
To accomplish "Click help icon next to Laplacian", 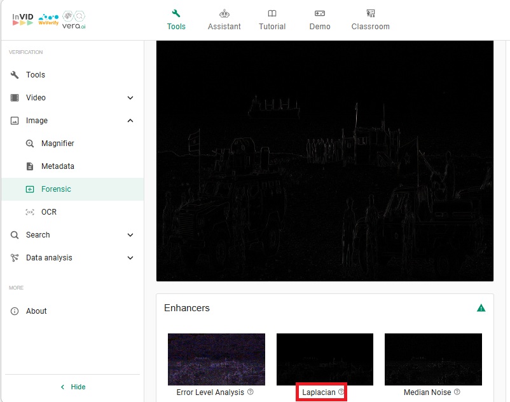I will click(x=341, y=392).
